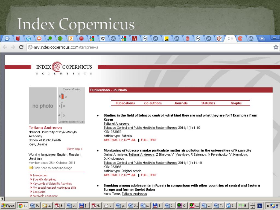
Task: Click the Tatiana Andreeva profile name heading
Action: pyautogui.click(x=45, y=128)
